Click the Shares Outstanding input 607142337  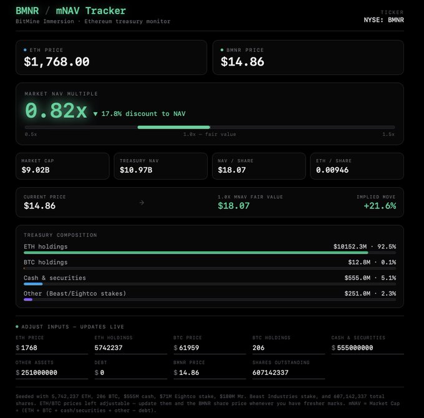289,372
